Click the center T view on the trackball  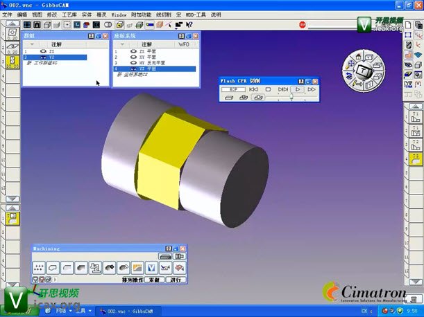coord(363,71)
